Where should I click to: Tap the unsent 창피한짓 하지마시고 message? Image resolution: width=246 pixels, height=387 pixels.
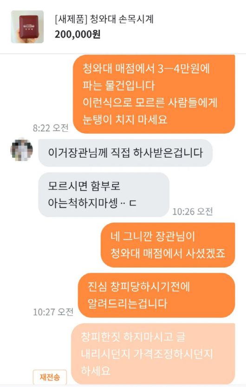point(153,354)
